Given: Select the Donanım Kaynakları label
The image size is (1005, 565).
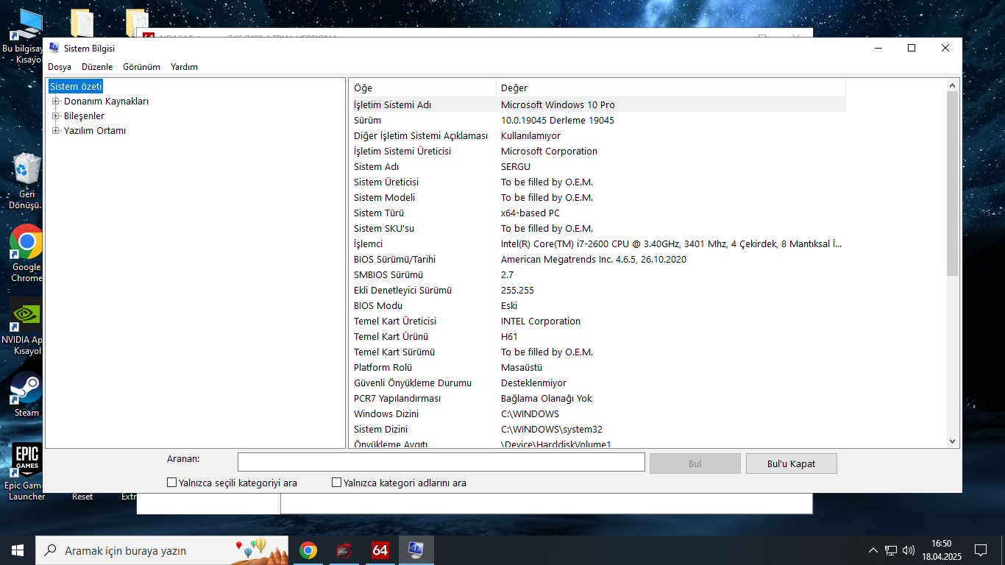Looking at the screenshot, I should (x=106, y=102).
